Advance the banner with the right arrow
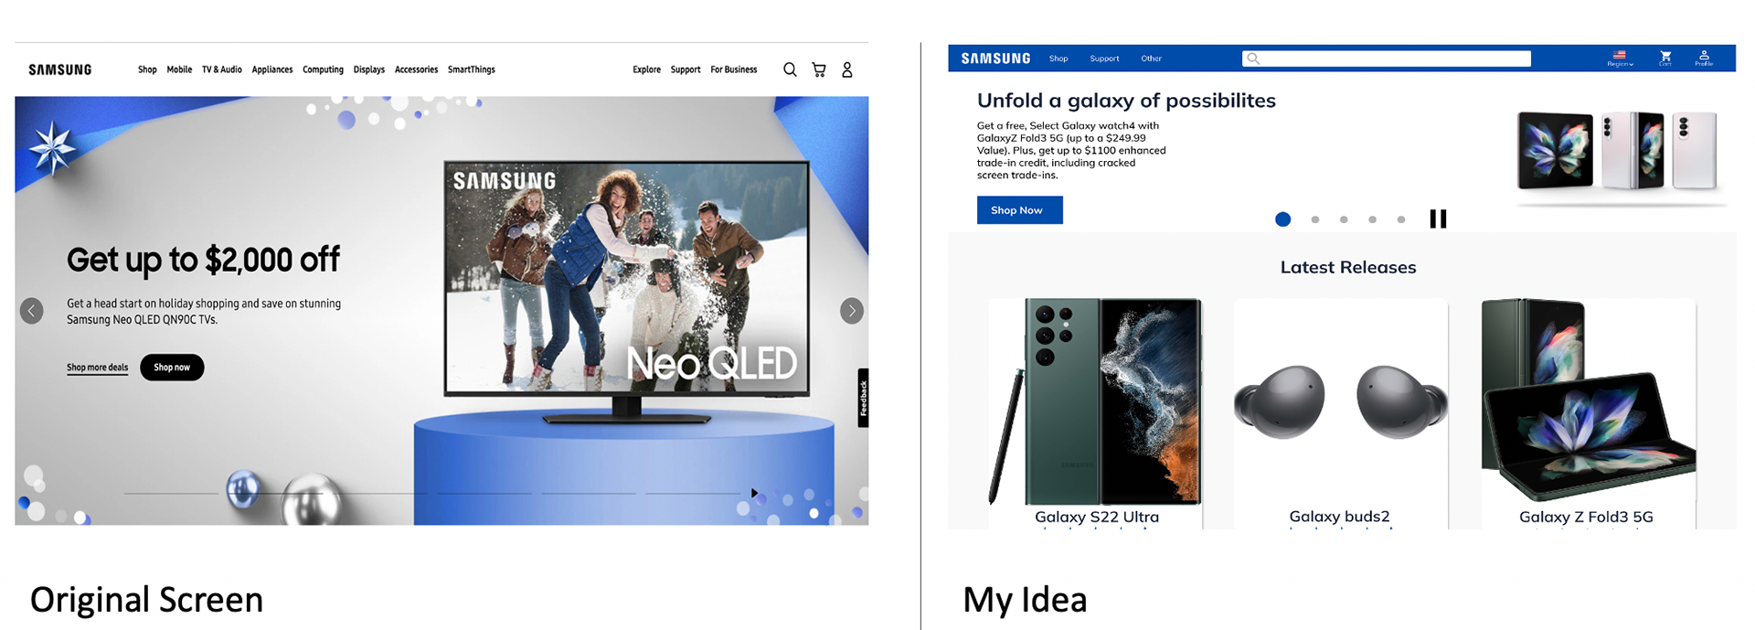This screenshot has height=630, width=1755. 852,311
